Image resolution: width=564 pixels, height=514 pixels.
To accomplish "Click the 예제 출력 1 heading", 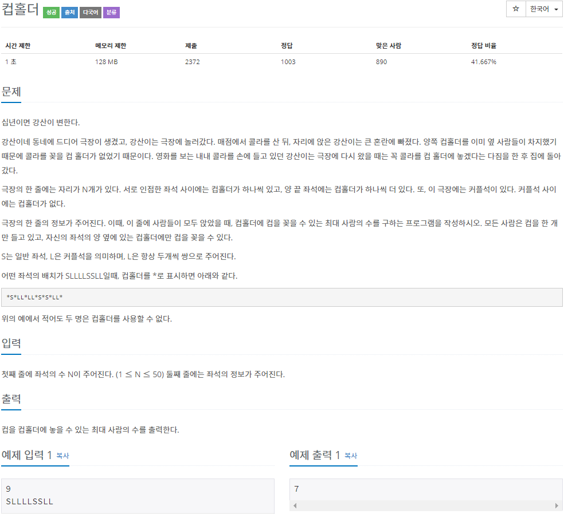I will pos(315,455).
